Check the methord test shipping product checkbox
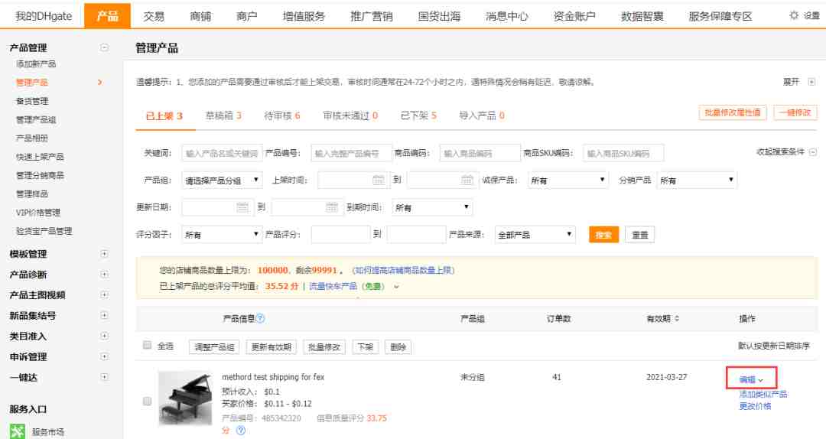This screenshot has width=826, height=439. (x=147, y=401)
